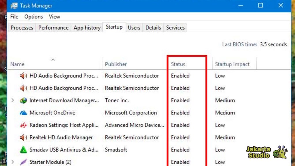Image resolution: width=295 pixels, height=166 pixels.
Task: Expand the Internet Download Manager entry
Action: 13,100
